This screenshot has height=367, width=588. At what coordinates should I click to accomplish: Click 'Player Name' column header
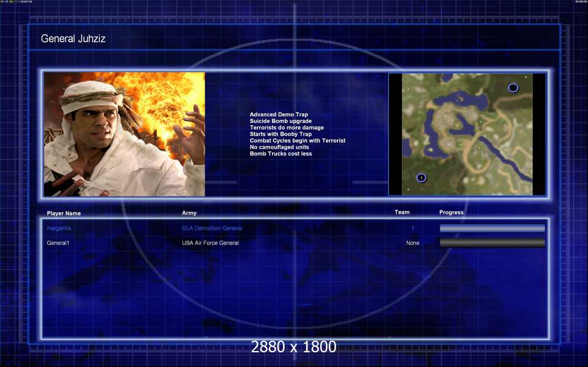(x=64, y=213)
